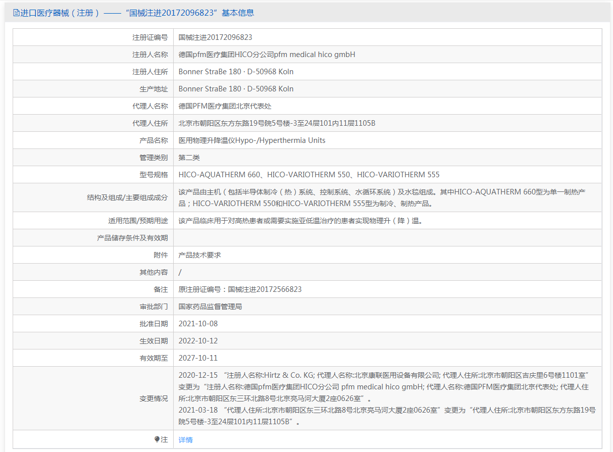Screen dimensions: 613x452
Task: Select approval date 2021-10-08
Action: pyautogui.click(x=198, y=324)
